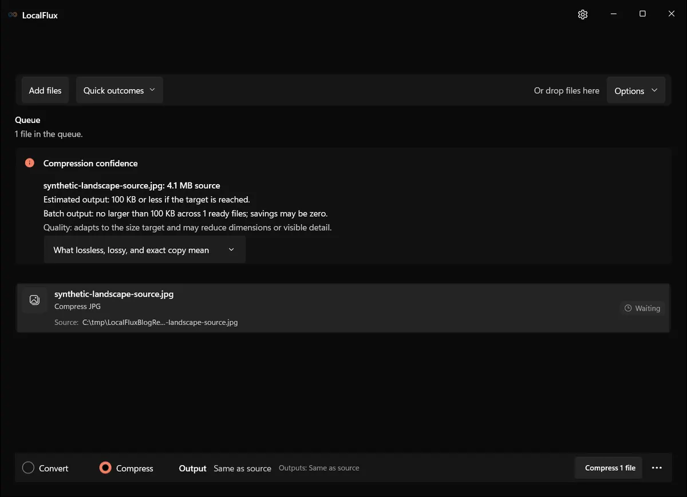Click the 4.1 MB source summary line
The width and height of the screenshot is (687, 497).
click(x=132, y=185)
